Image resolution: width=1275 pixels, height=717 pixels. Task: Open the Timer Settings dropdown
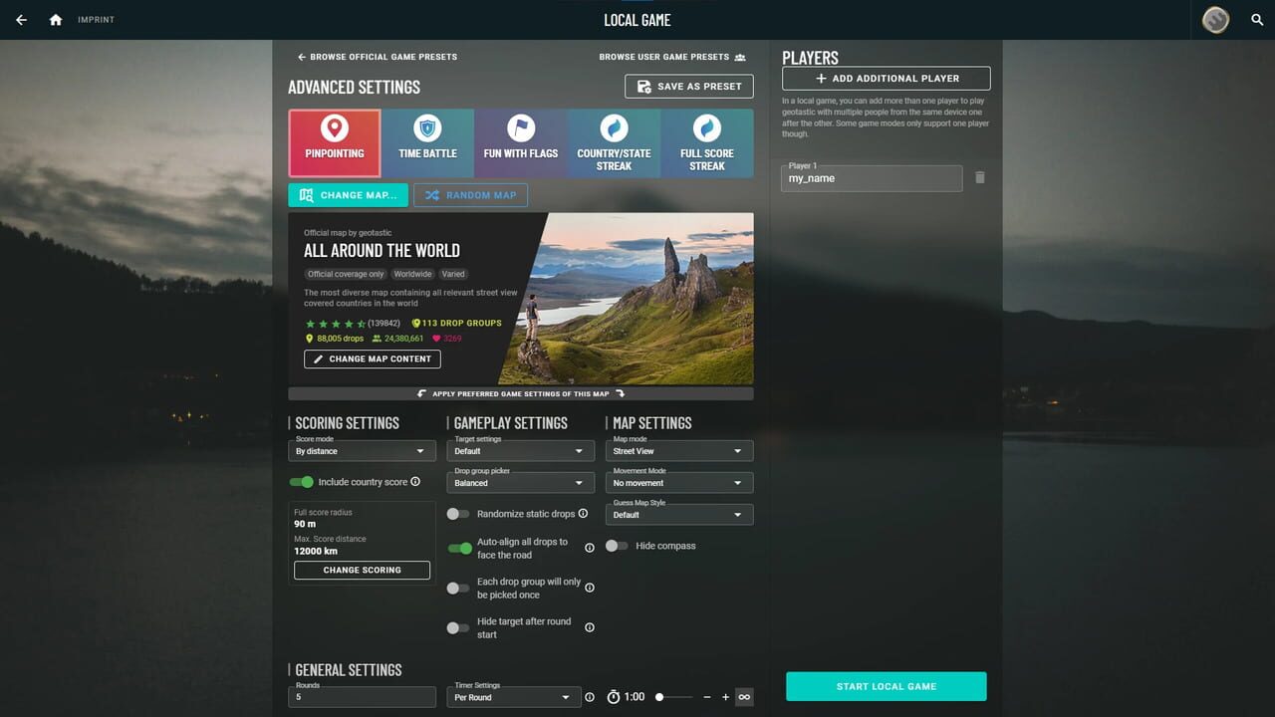tap(512, 697)
